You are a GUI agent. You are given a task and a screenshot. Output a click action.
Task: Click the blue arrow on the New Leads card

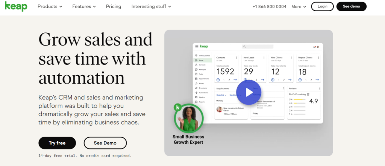262,80
